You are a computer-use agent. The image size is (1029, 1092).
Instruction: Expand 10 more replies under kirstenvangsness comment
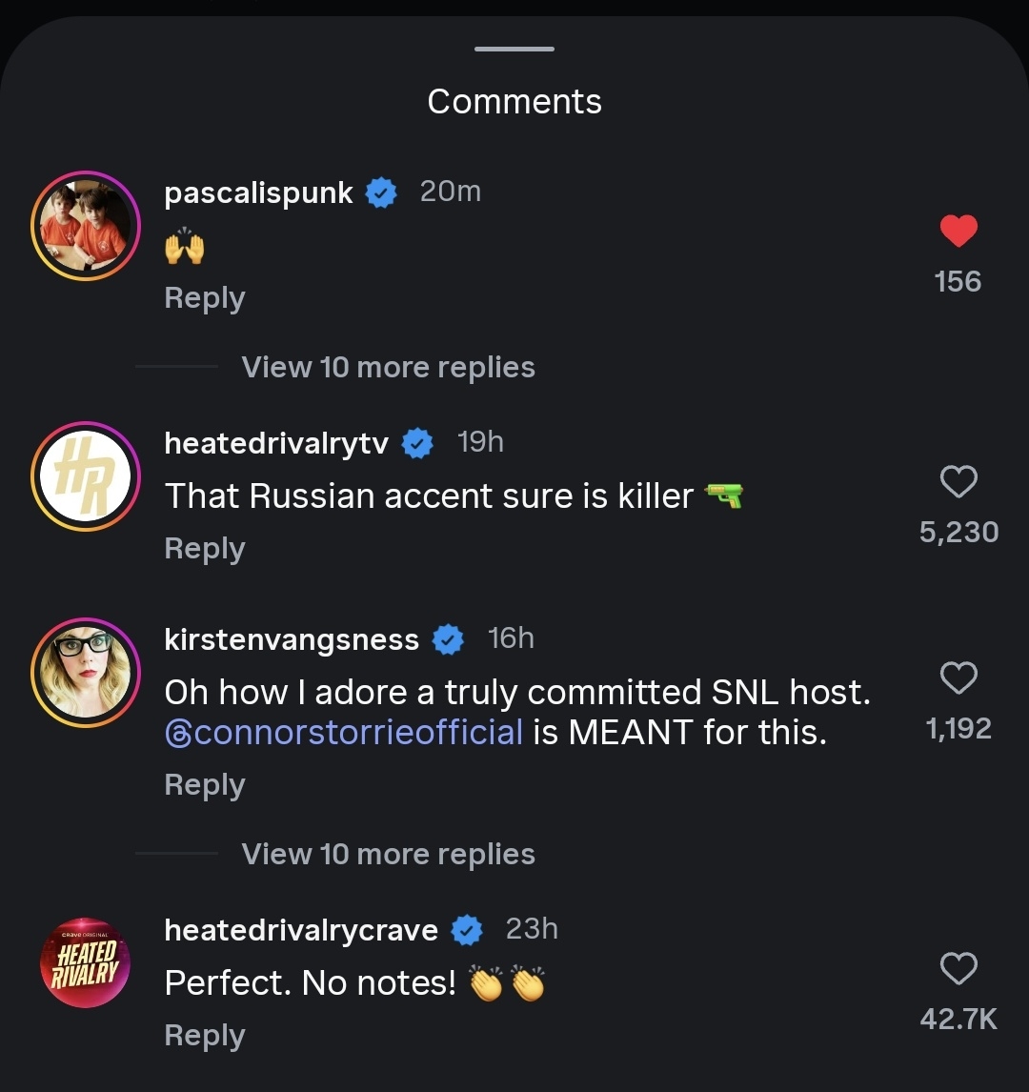[x=388, y=854]
